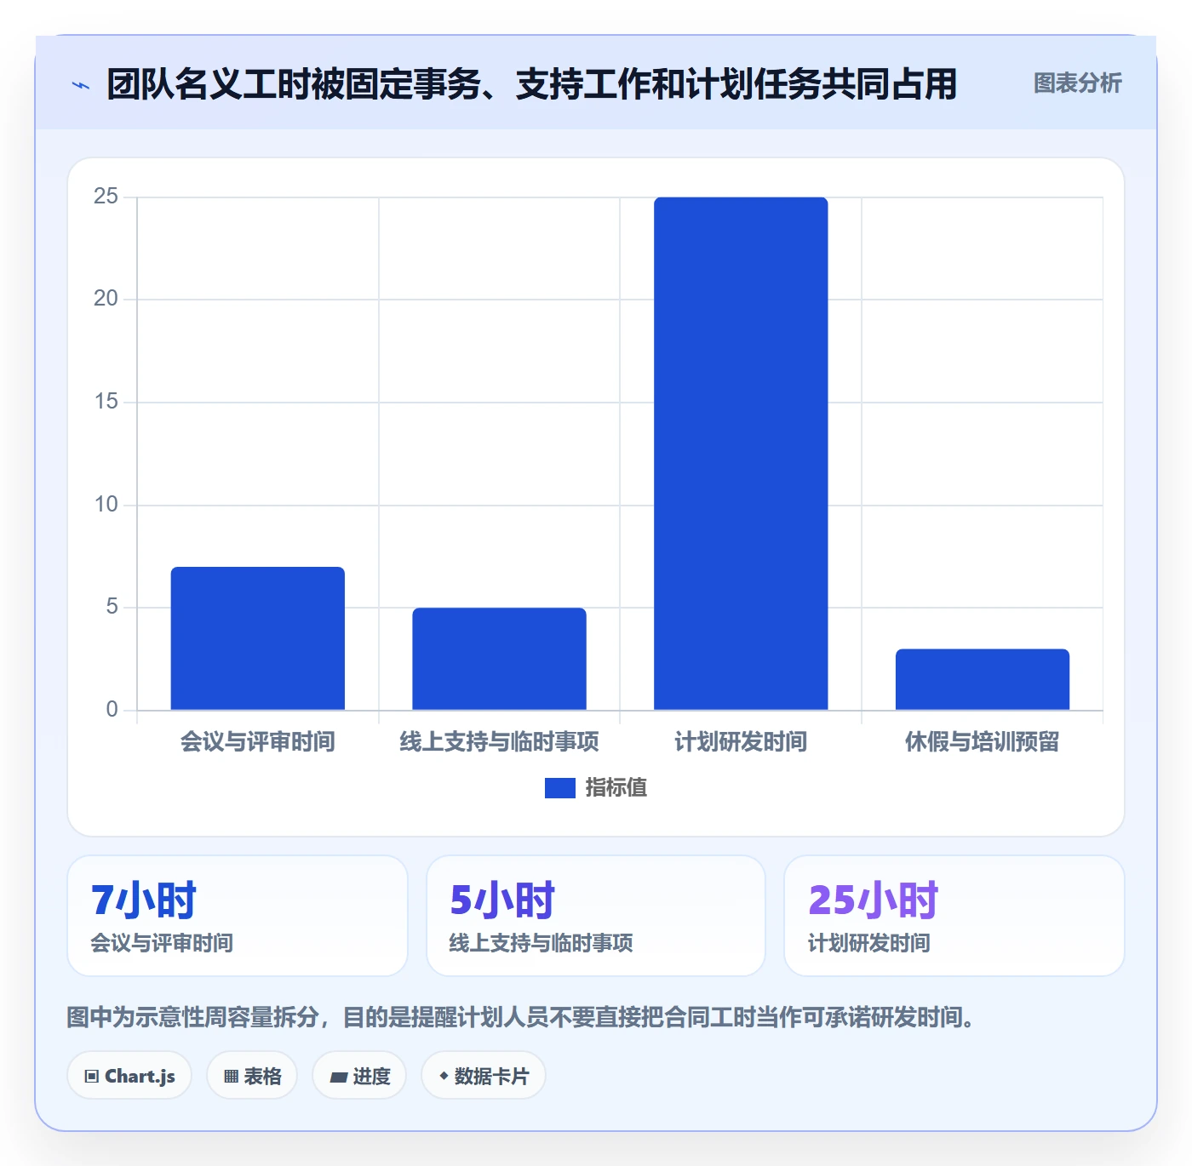Click the 数据卡片 tag chip

pyautogui.click(x=484, y=1076)
